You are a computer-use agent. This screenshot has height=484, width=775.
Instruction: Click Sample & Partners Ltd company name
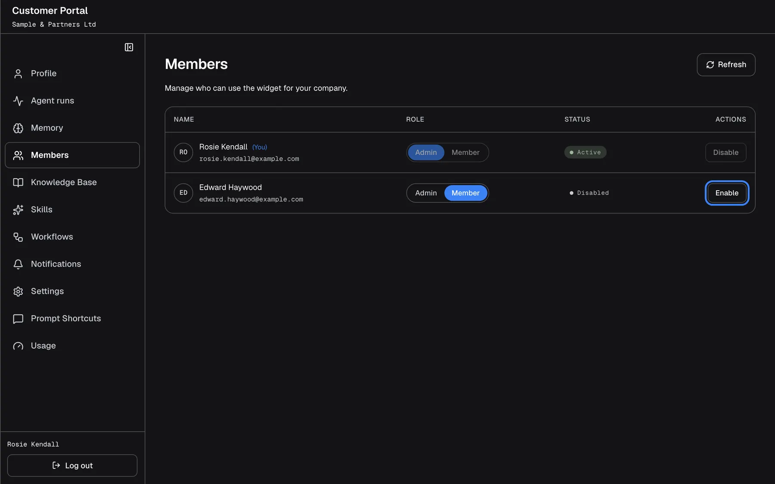[x=54, y=25]
